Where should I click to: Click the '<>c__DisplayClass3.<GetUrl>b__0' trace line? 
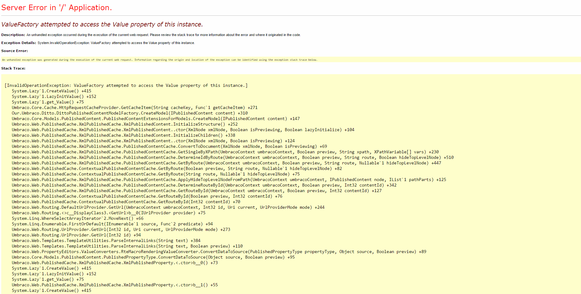(x=109, y=213)
